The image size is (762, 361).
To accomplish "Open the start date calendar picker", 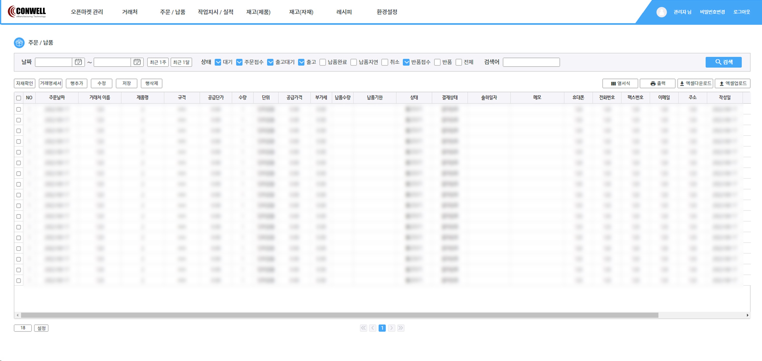I will tap(78, 62).
